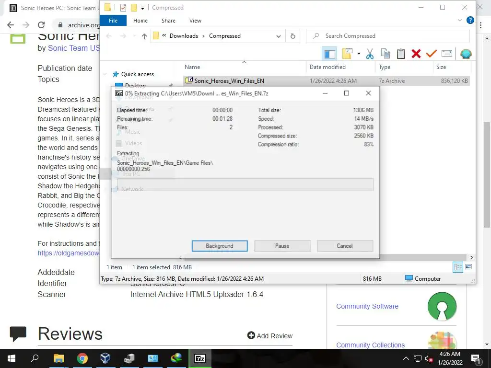Open the Community Software link

tap(367, 306)
